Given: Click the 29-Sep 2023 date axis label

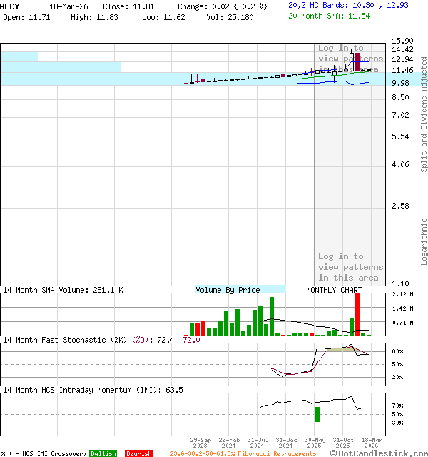Looking at the screenshot, I should pos(200,443).
